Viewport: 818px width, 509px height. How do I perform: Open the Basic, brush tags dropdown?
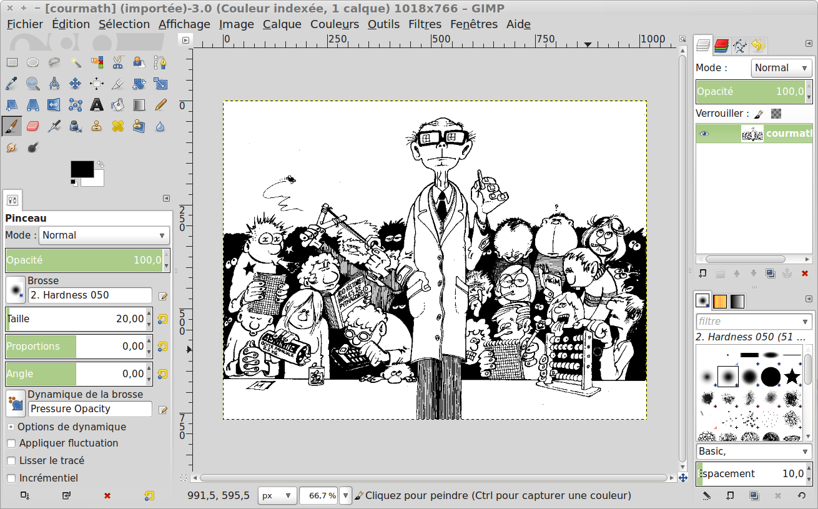coord(753,452)
